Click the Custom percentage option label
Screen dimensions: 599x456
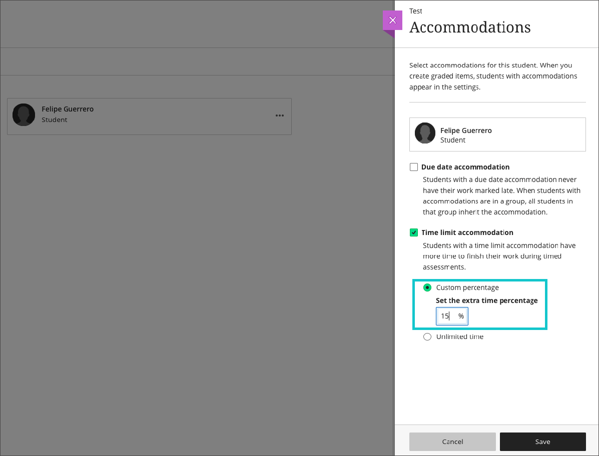467,287
